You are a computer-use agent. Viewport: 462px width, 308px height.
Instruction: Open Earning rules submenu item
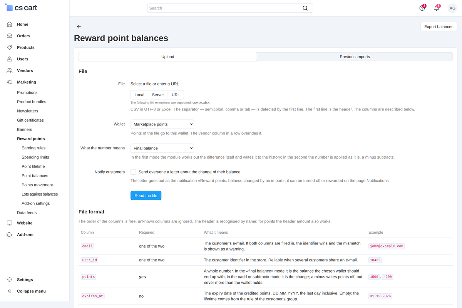(33, 148)
